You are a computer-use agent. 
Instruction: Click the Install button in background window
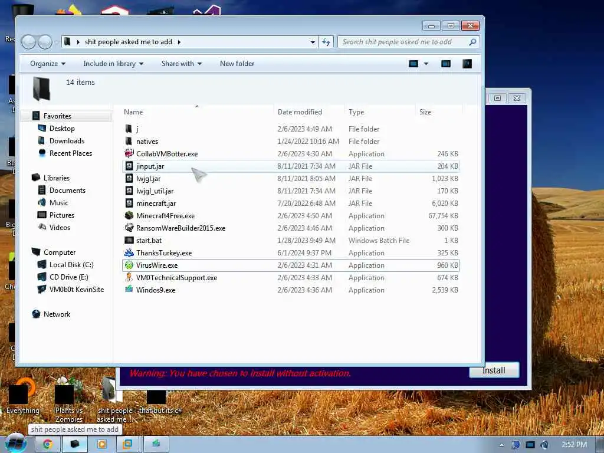click(494, 370)
